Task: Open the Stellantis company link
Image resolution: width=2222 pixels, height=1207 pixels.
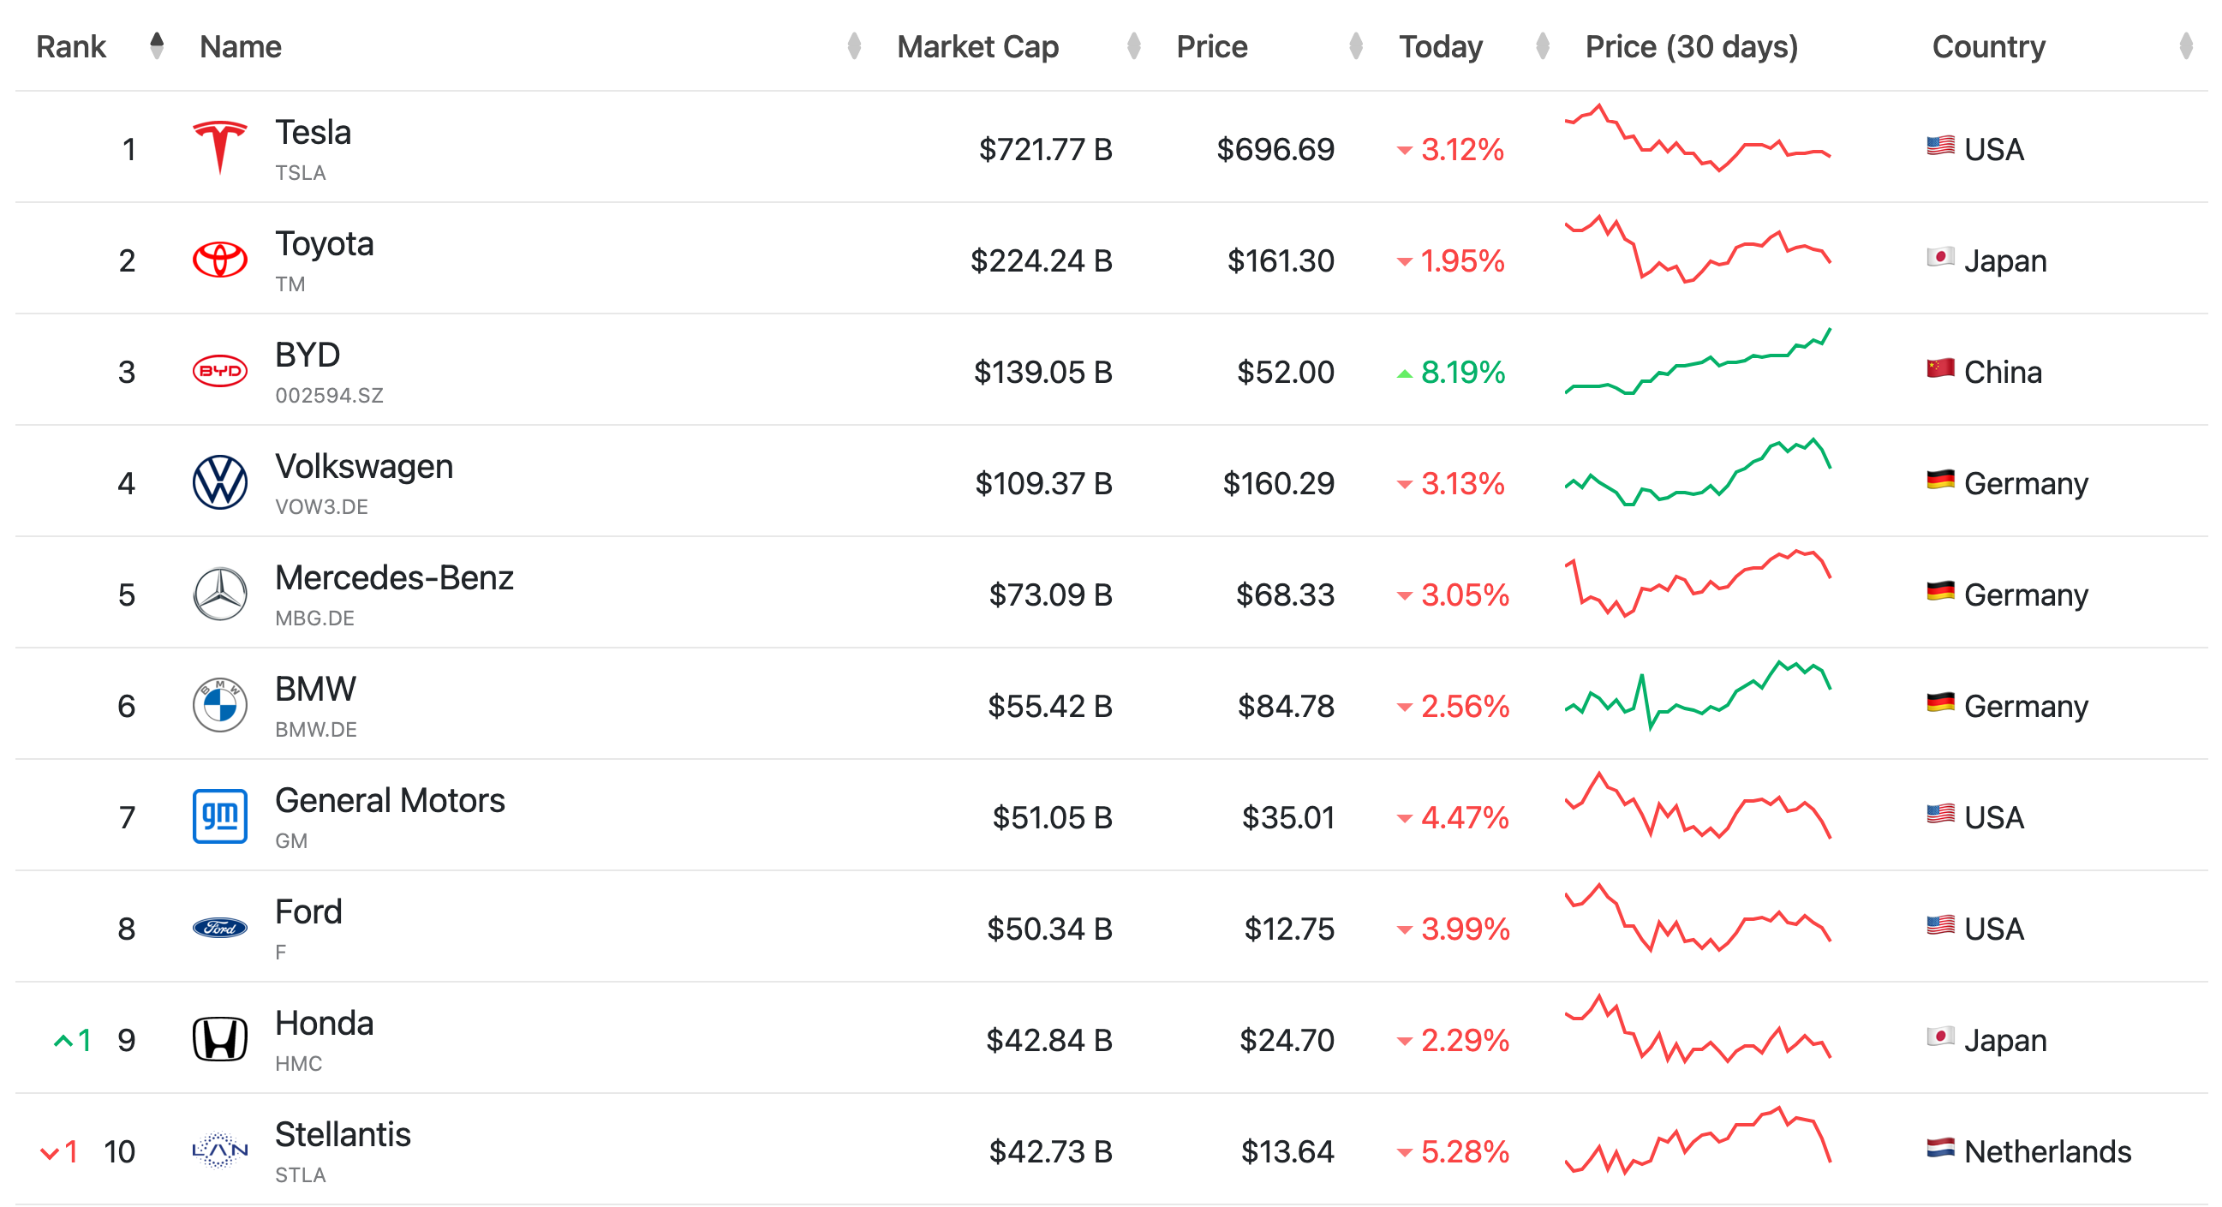Action: coord(343,1134)
